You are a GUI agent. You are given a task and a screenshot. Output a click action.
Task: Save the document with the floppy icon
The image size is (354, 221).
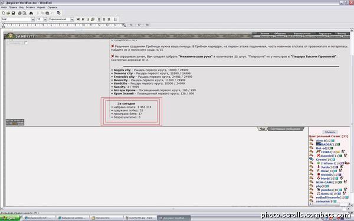(13, 13)
